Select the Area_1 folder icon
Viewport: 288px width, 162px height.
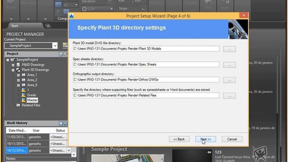click(23, 75)
